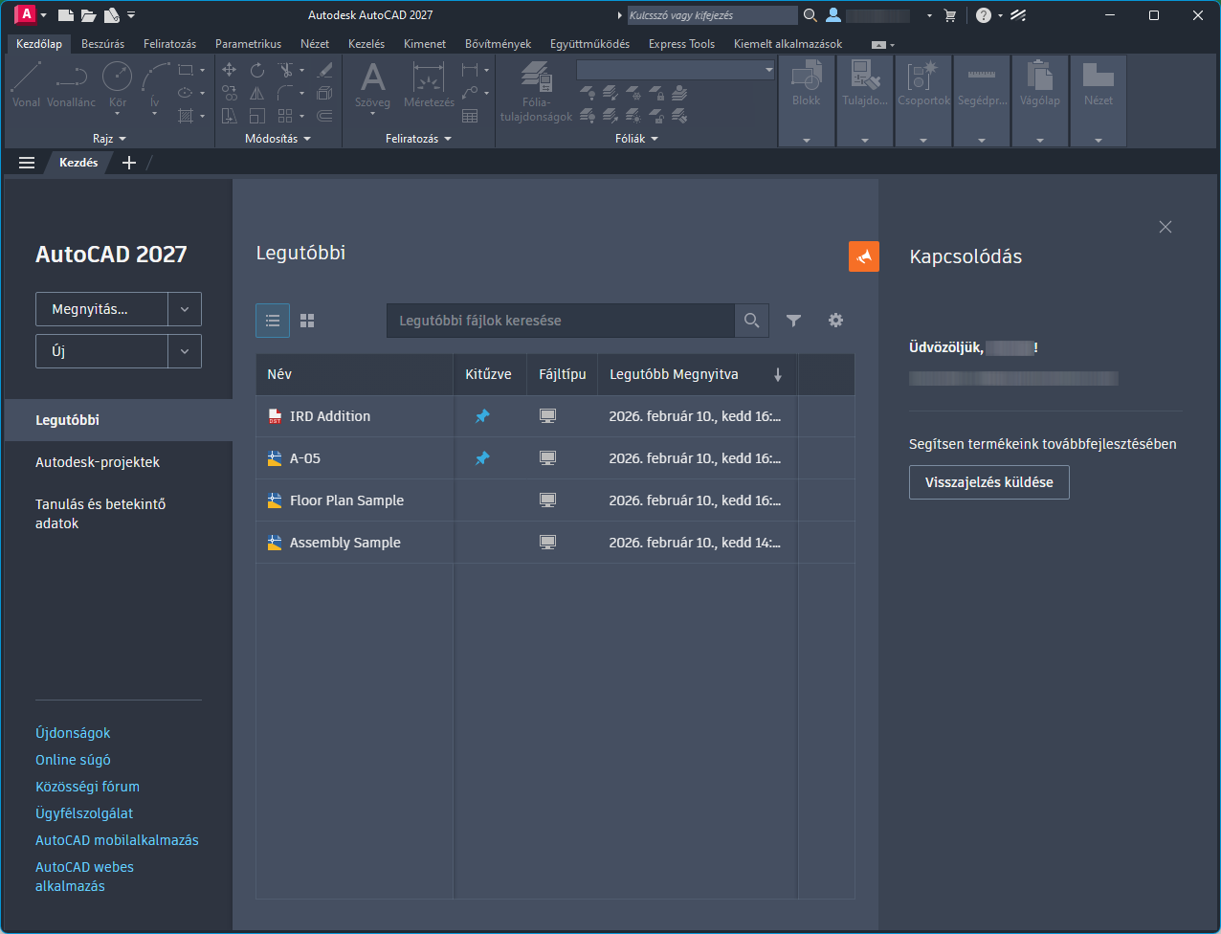Click the search magnifier in title bar

click(810, 15)
